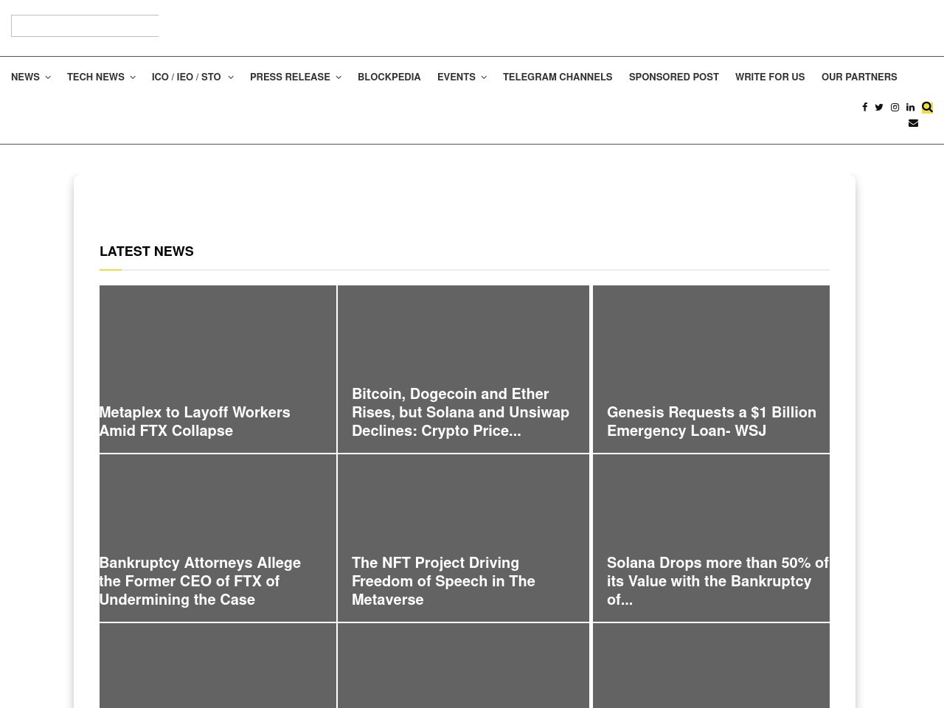Click the yellow search magnifier icon
The width and height of the screenshot is (944, 708).
point(927,107)
